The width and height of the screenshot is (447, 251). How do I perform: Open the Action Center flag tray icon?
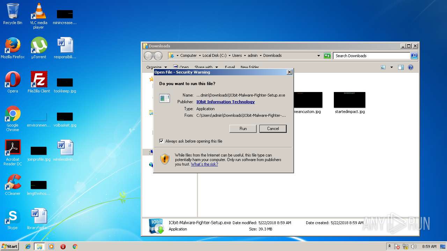pyautogui.click(x=397, y=246)
